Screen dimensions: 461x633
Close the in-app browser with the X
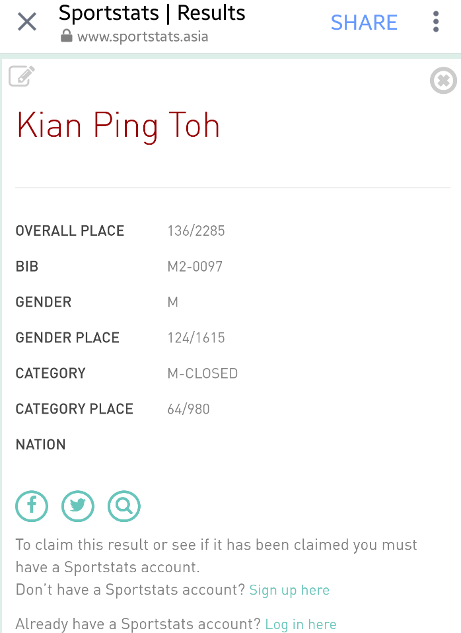pos(27,22)
